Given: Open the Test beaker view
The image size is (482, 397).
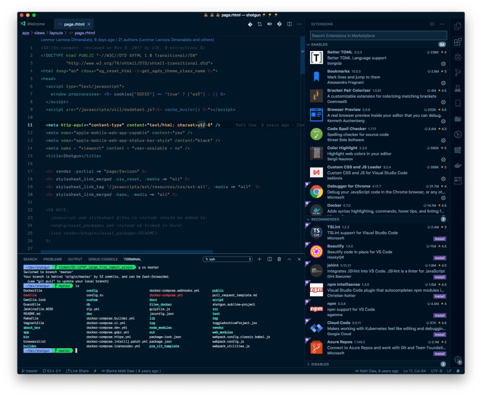Looking at the screenshot, I should point(458,88).
